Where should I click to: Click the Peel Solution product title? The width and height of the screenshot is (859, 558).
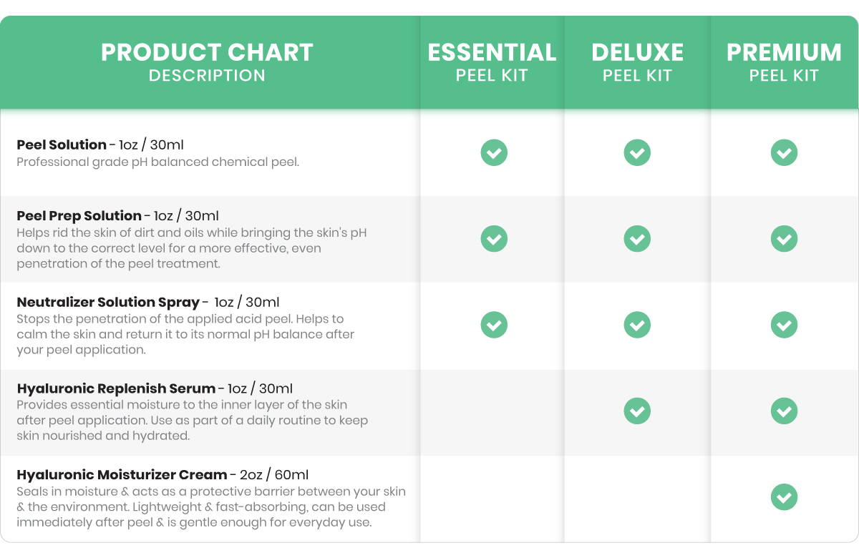pyautogui.click(x=62, y=145)
